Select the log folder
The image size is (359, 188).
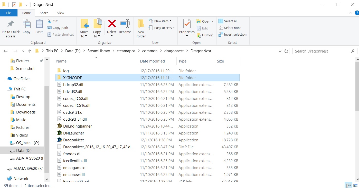point(147,71)
